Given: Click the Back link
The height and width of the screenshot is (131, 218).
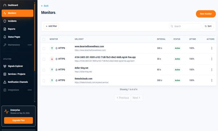Looking at the screenshot, I should 45,6.
